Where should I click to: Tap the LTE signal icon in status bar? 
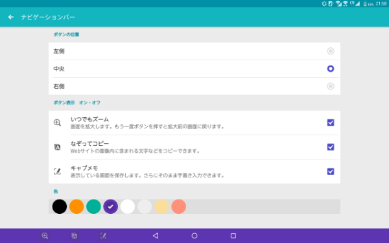pos(355,4)
